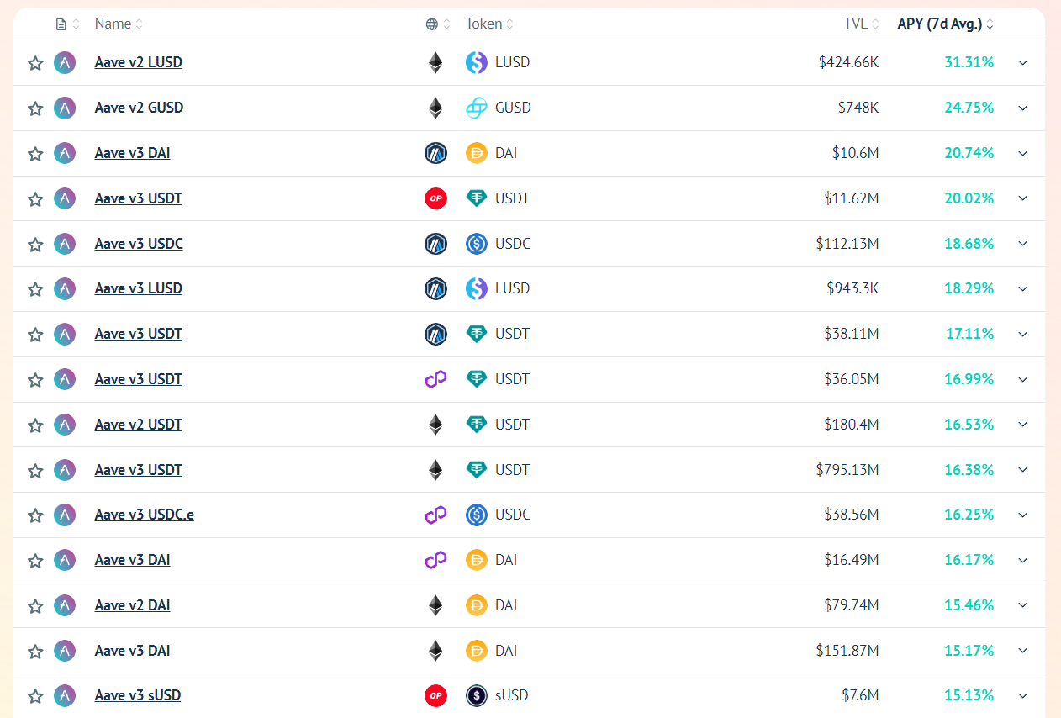Expand details for 15.46% Aave v2 DAI row
1061x718 pixels.
(1023, 605)
